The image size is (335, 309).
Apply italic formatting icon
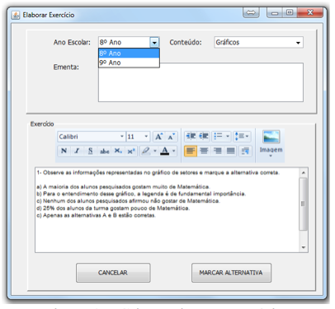77,151
